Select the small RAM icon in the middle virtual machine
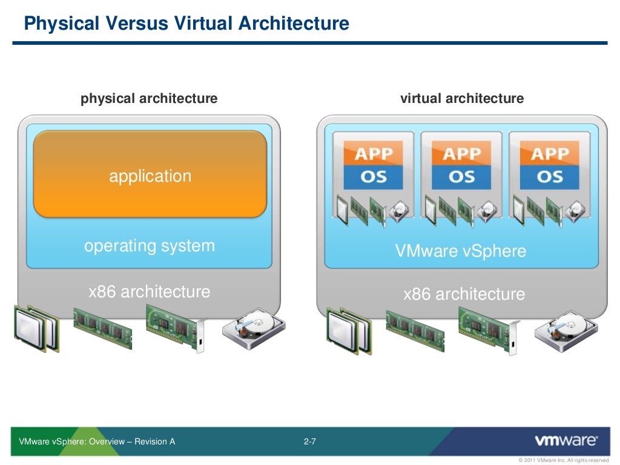620x465 pixels. coord(447,211)
